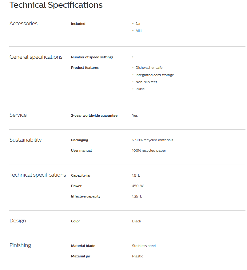Click the Number of speed settings label
247x270 pixels.
(92, 57)
